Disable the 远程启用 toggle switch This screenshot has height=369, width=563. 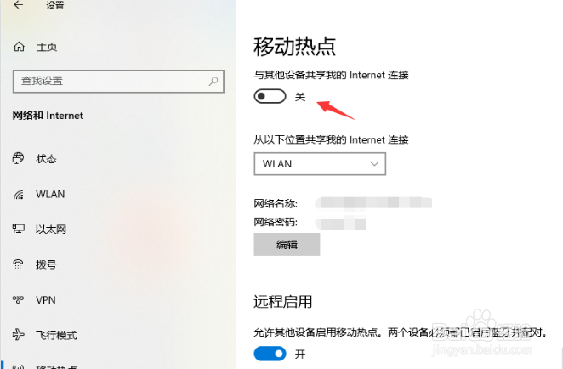coord(270,354)
